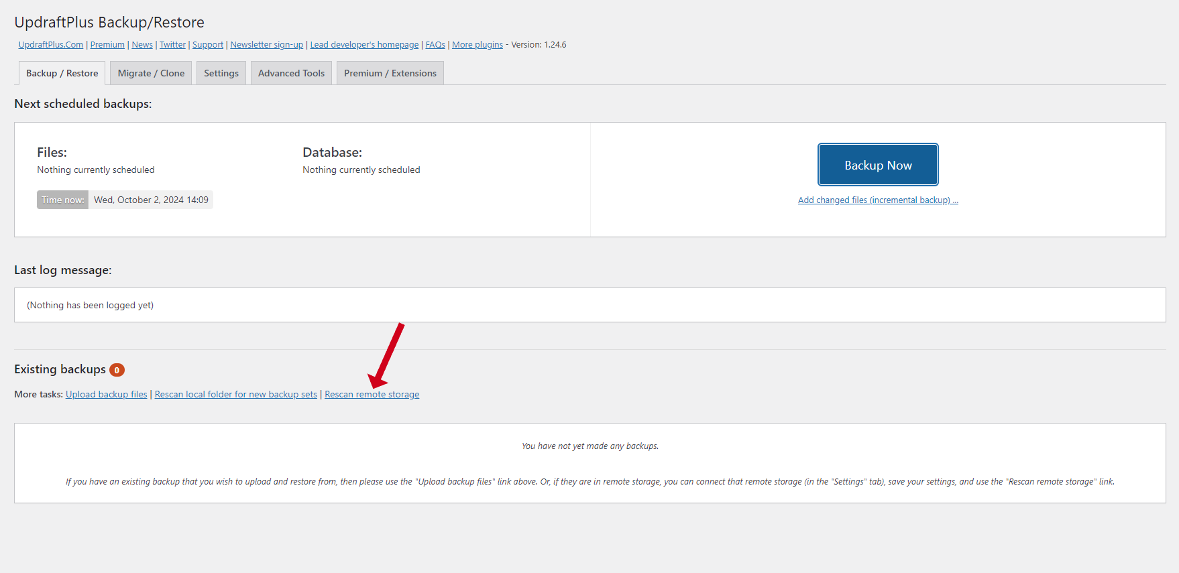Switch to the Migrate / Clone tab
This screenshot has width=1179, height=573.
pos(151,74)
